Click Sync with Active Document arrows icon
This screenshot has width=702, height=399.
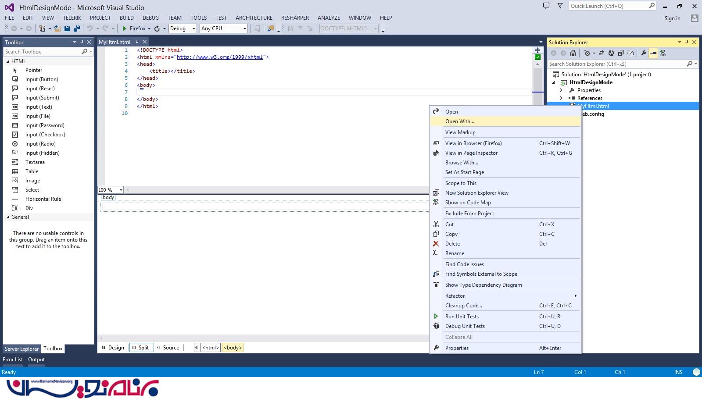point(602,53)
